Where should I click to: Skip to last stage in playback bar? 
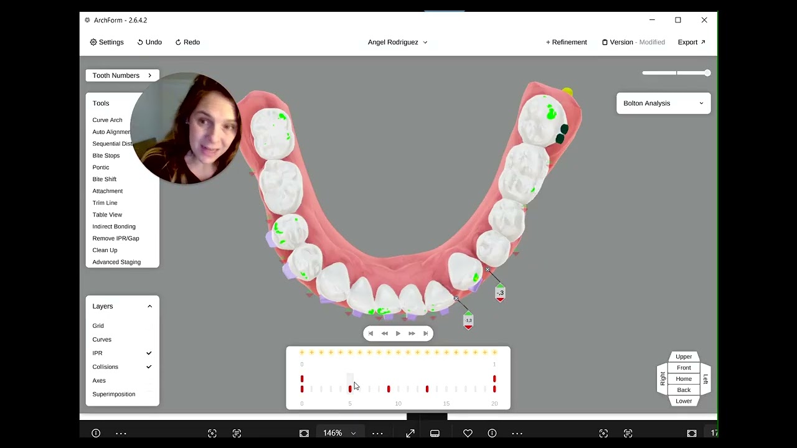(x=425, y=334)
